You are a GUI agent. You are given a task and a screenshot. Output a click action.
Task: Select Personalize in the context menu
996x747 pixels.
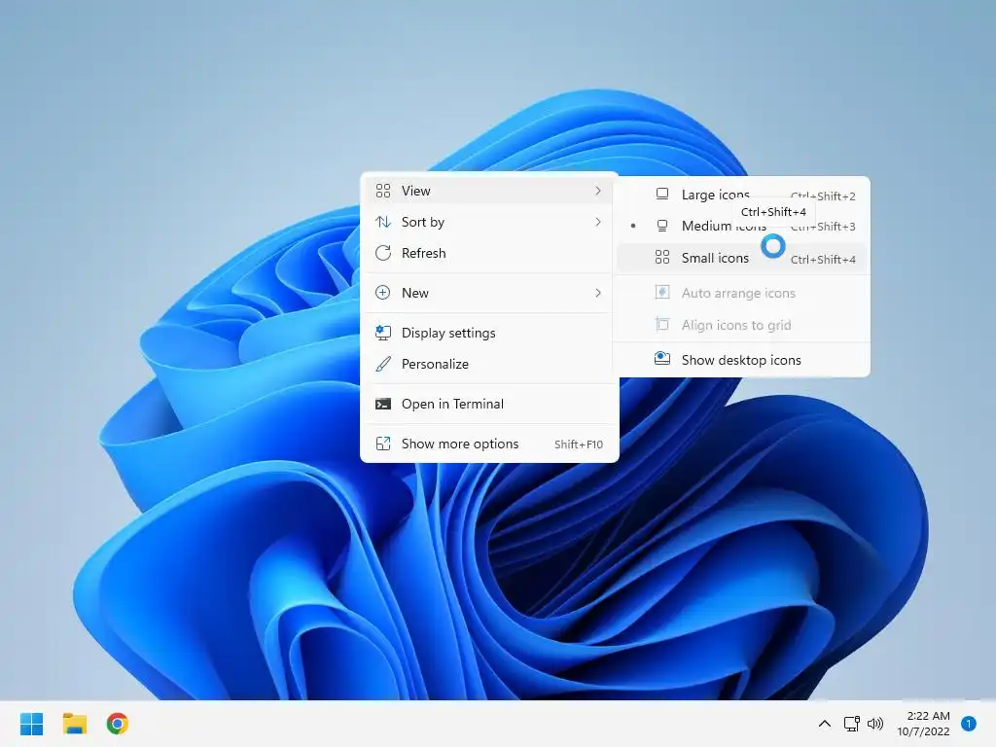[488, 364]
